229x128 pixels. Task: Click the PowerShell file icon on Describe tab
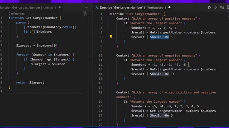[97, 7]
